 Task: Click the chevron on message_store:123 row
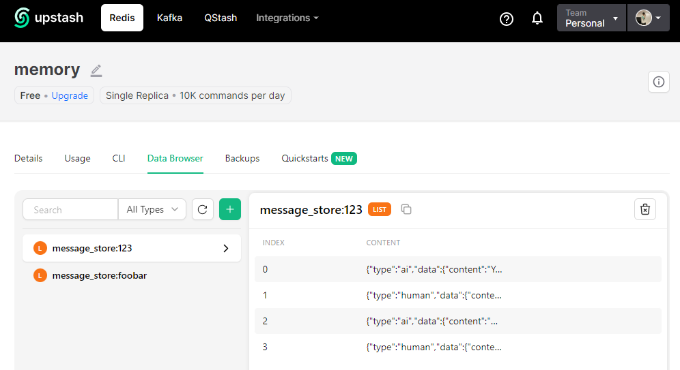pos(226,249)
